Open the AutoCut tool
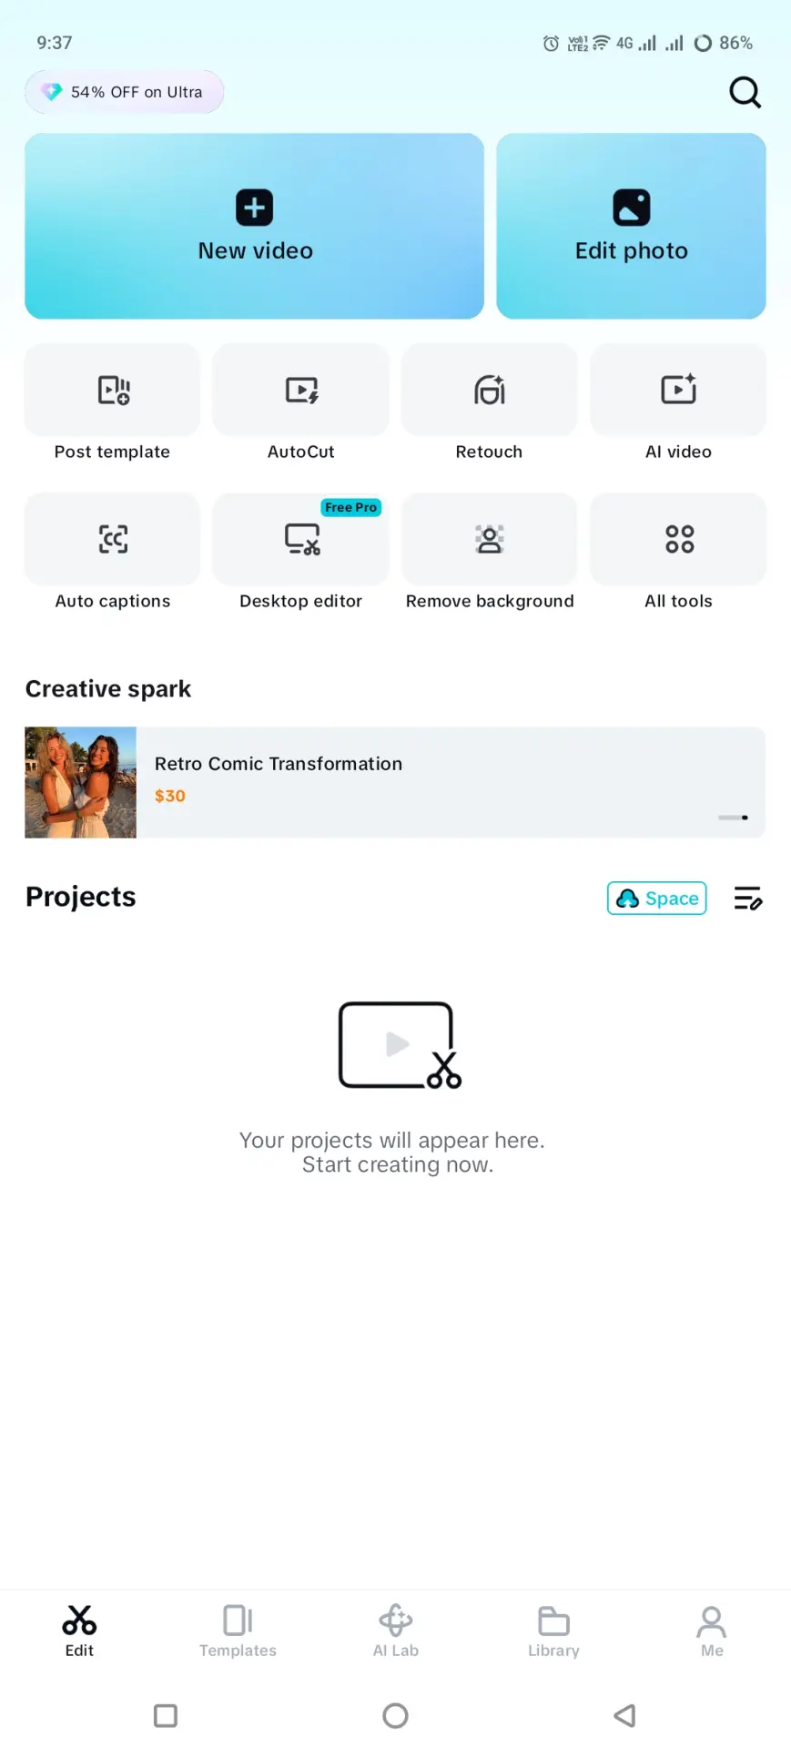The height and width of the screenshot is (1748, 791). 301,390
